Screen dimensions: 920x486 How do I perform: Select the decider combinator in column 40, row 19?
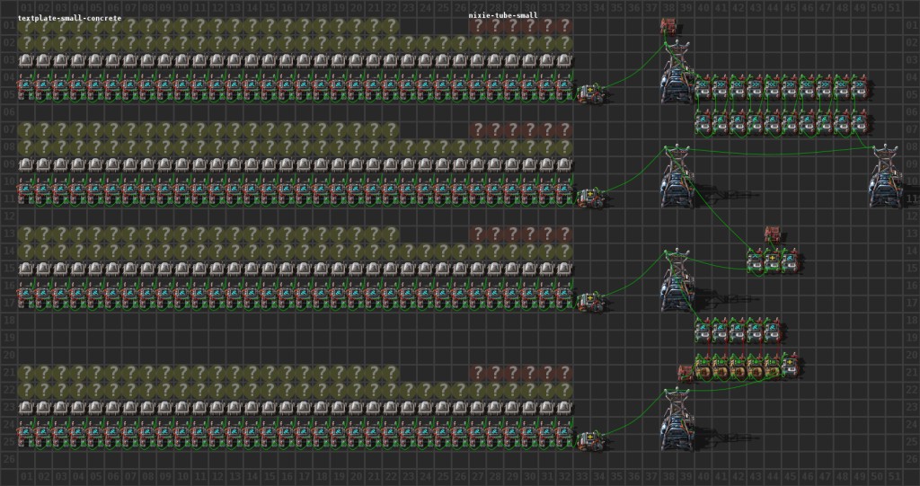[x=703, y=330]
